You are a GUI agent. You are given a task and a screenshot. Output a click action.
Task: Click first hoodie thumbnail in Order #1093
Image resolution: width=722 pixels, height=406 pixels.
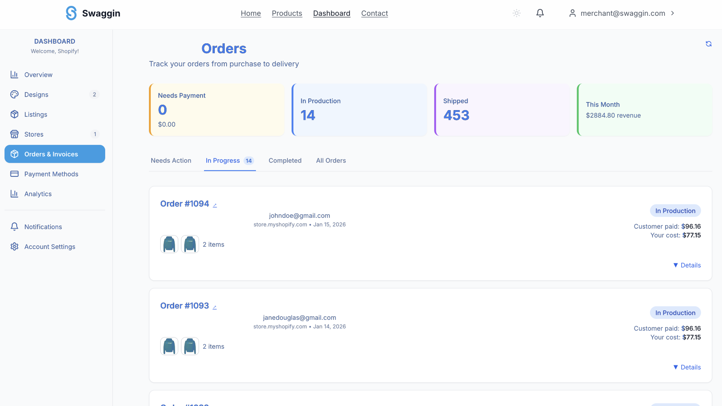click(x=169, y=346)
